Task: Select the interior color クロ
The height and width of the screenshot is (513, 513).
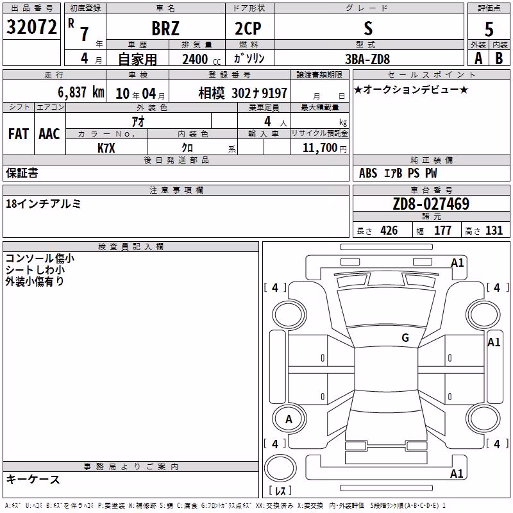Action: click(x=187, y=148)
